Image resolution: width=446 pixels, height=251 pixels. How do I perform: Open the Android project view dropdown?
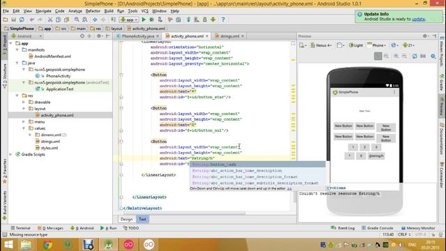[x=26, y=36]
